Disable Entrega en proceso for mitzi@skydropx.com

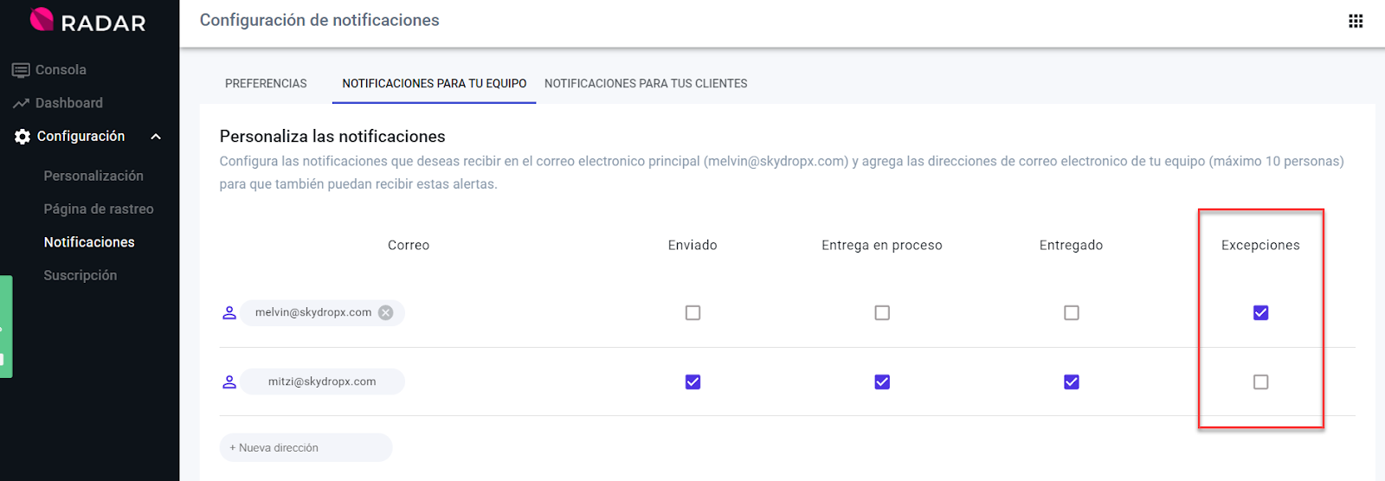point(882,382)
